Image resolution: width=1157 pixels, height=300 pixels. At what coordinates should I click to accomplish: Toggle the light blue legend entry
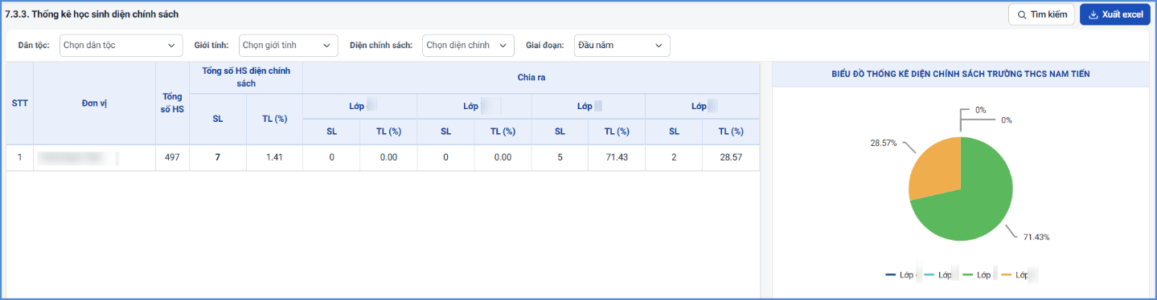click(x=941, y=275)
